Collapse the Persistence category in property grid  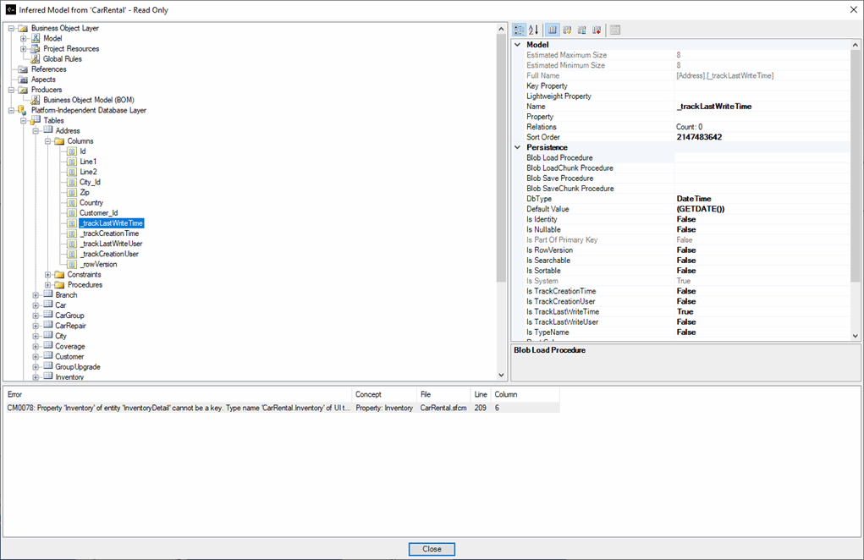[517, 147]
